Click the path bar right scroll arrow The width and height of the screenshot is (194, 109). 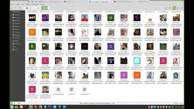tap(49, 8)
